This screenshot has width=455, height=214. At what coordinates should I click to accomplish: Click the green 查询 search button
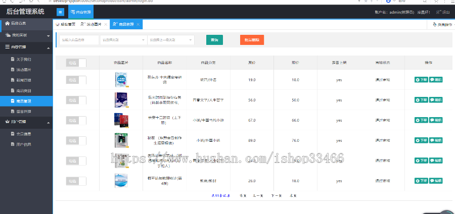pos(214,40)
